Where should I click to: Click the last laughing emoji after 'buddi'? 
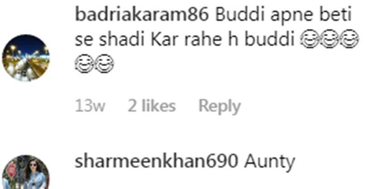click(x=349, y=39)
